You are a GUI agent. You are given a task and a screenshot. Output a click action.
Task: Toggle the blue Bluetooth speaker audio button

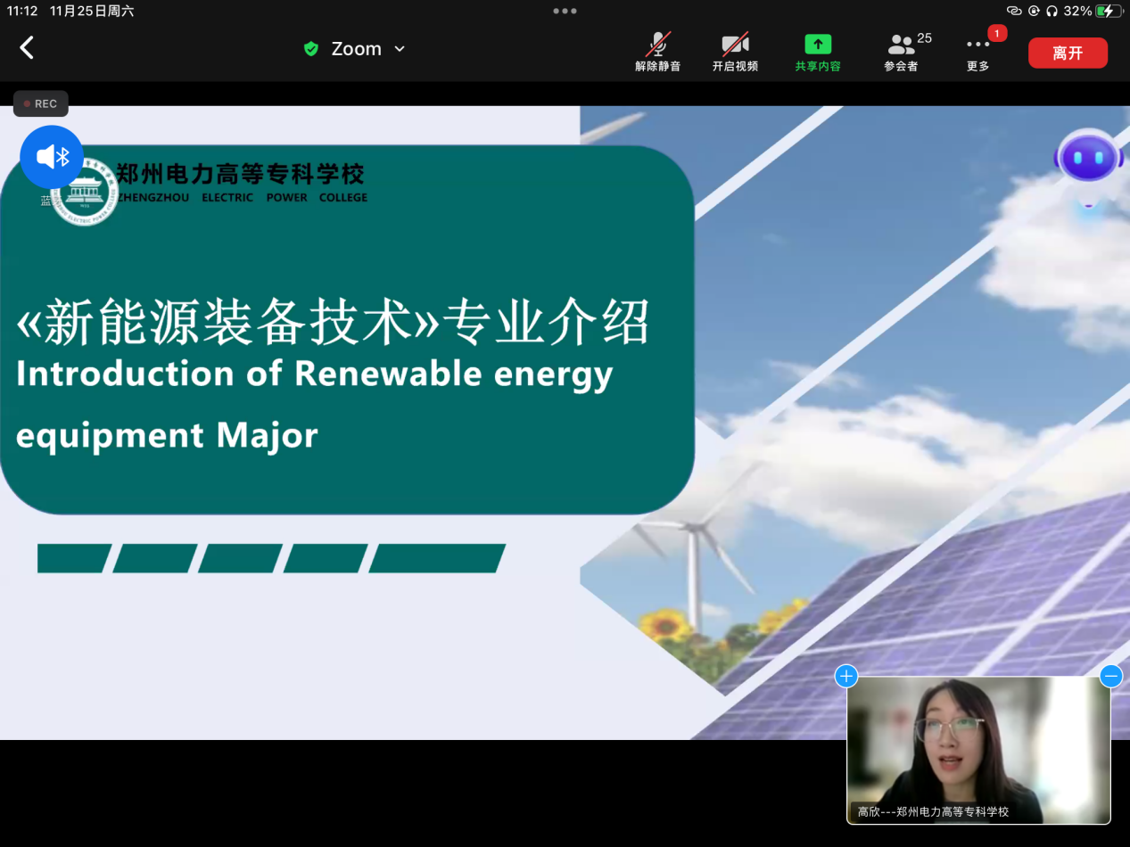click(52, 158)
